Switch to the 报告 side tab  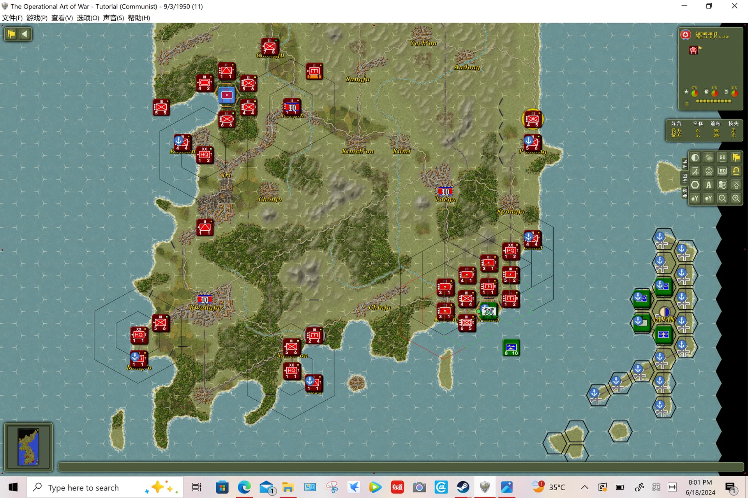click(684, 193)
